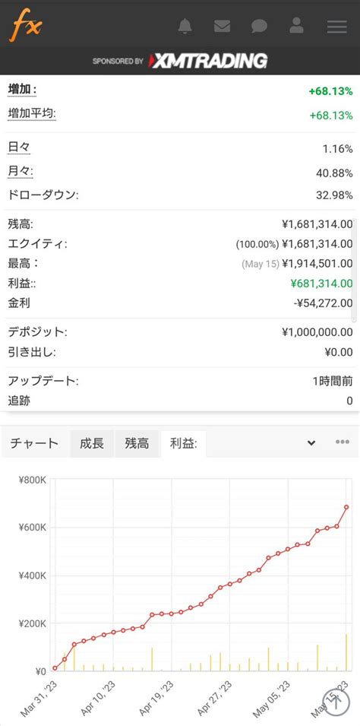Open the three-dots chart options
This screenshot has height=726, width=360.
point(343,442)
